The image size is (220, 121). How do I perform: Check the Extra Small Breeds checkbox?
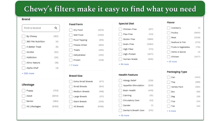click(x=71, y=81)
